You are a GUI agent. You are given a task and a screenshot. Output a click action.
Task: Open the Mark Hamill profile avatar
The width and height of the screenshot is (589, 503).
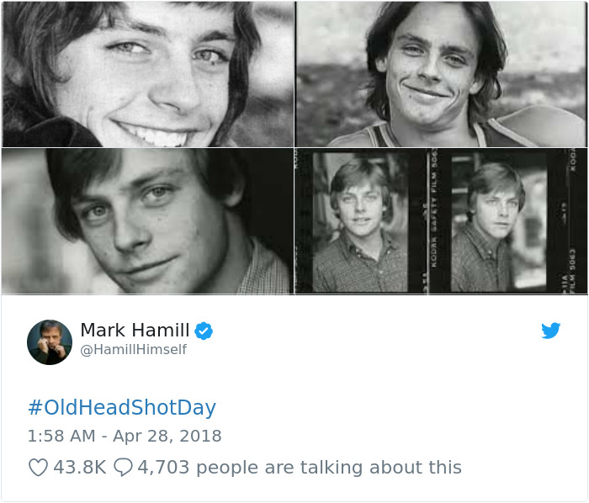tap(50, 342)
